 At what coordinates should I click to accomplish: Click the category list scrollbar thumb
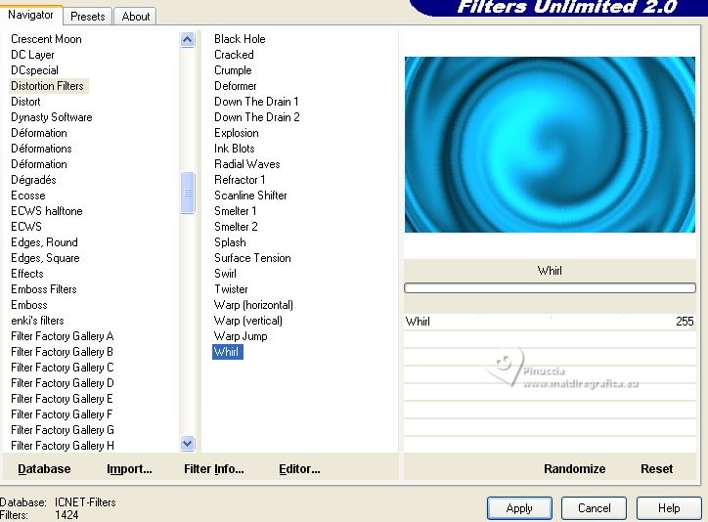click(187, 193)
